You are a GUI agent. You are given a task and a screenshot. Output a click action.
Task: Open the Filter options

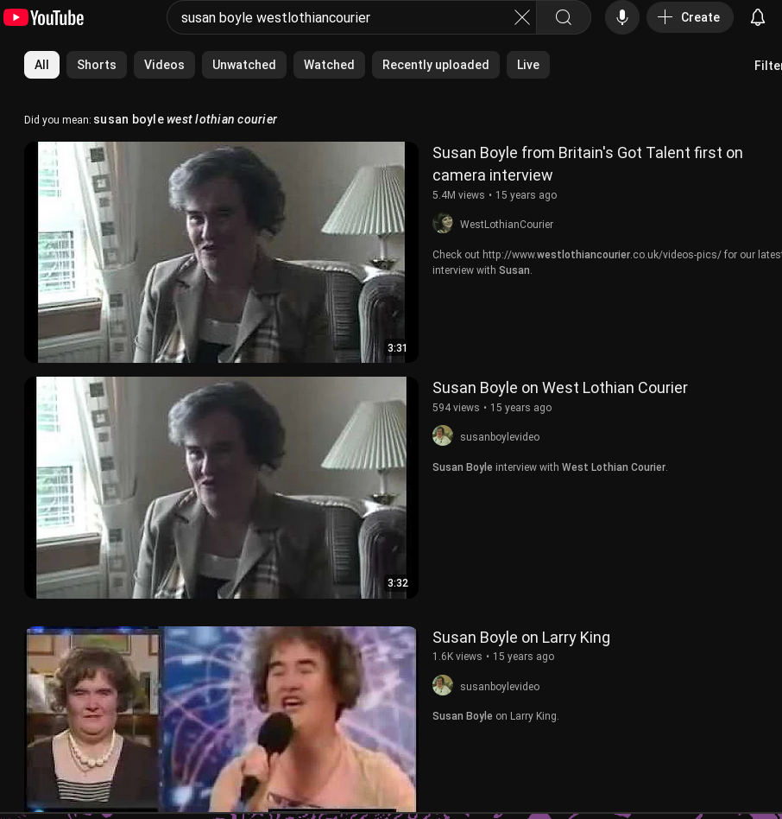click(767, 65)
